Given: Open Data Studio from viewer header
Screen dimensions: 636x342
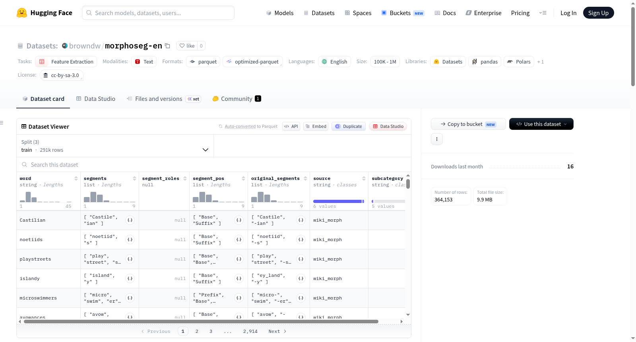Looking at the screenshot, I should point(388,126).
